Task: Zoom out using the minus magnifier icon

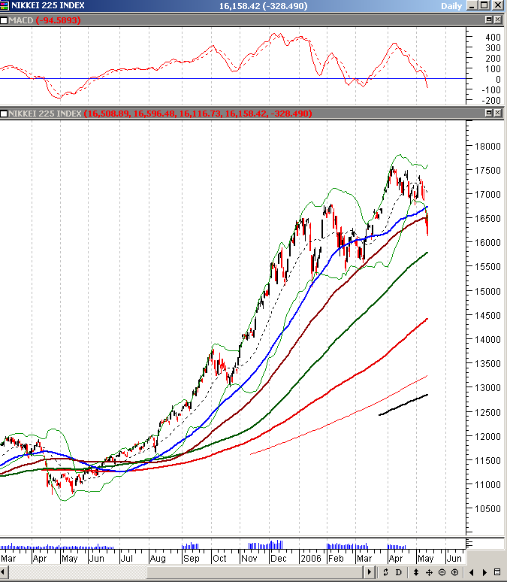Action: coord(442,572)
